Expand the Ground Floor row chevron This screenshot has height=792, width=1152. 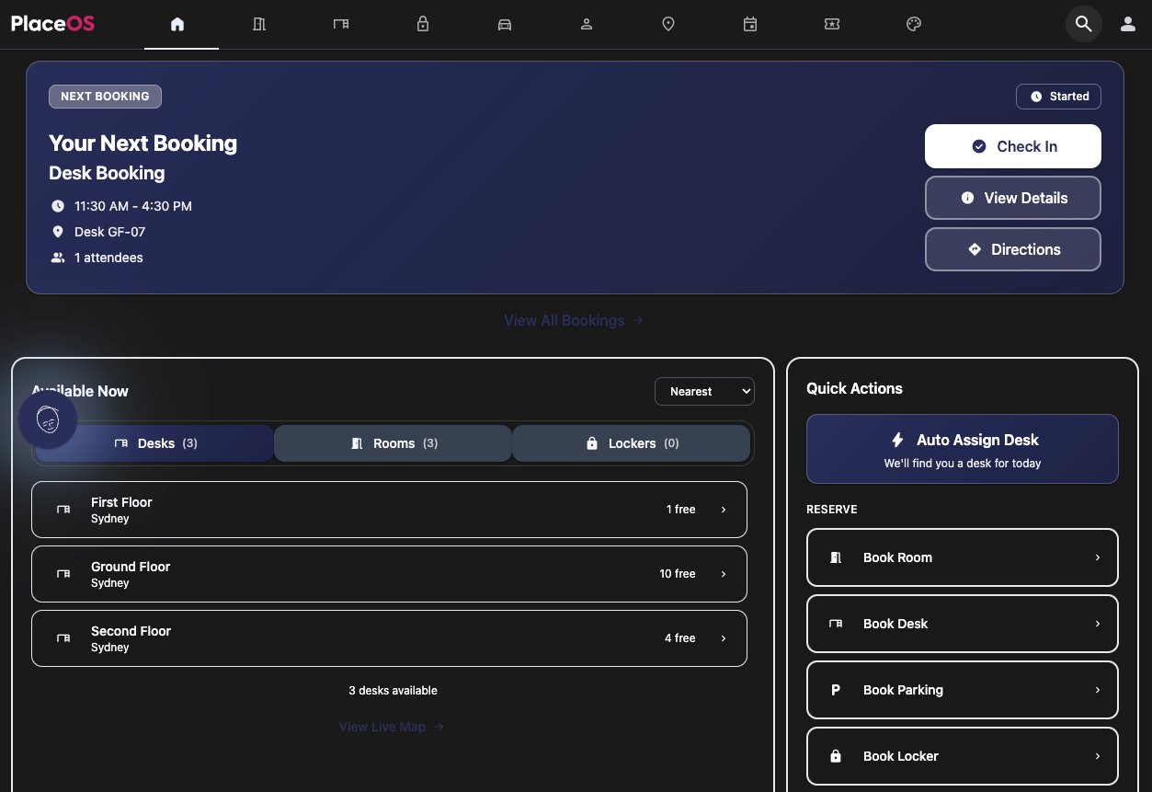click(723, 573)
